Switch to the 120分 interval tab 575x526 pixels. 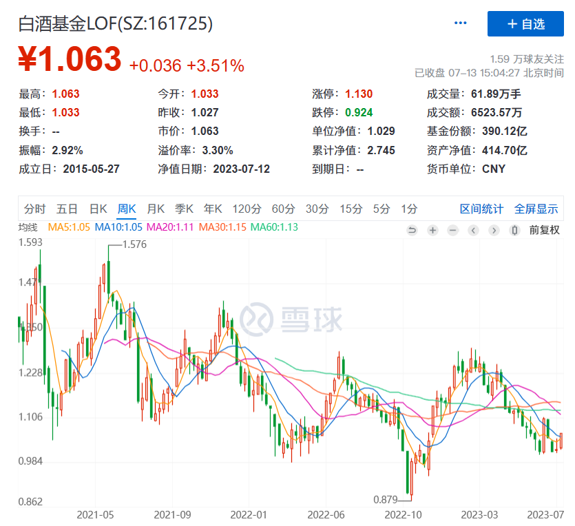[x=247, y=209]
